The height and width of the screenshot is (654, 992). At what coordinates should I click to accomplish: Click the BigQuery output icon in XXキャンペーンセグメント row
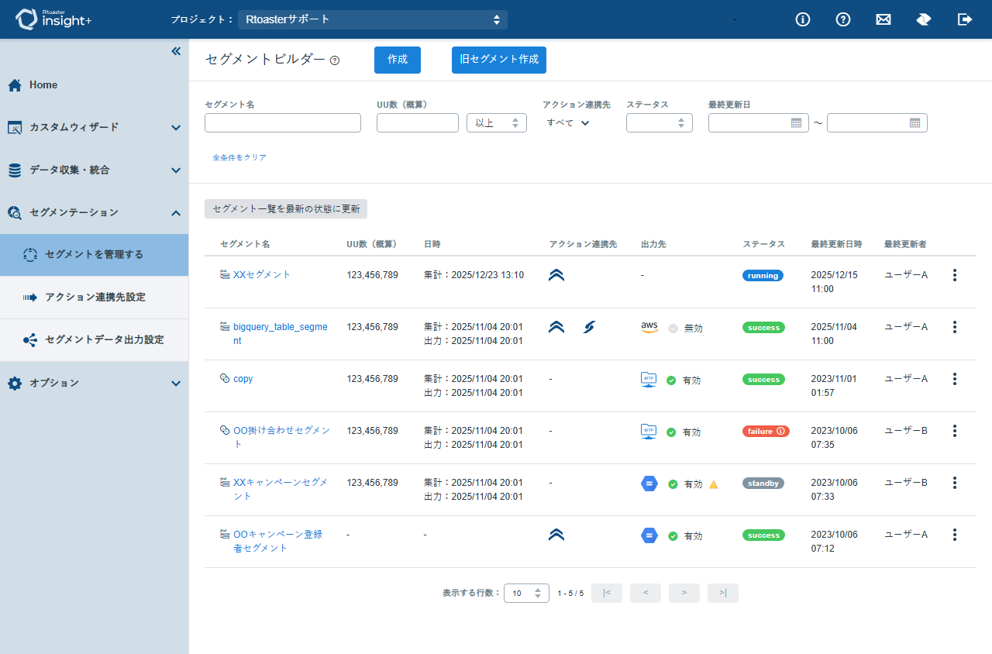pos(649,484)
